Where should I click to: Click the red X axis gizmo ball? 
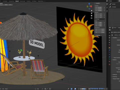[x=91, y=6]
